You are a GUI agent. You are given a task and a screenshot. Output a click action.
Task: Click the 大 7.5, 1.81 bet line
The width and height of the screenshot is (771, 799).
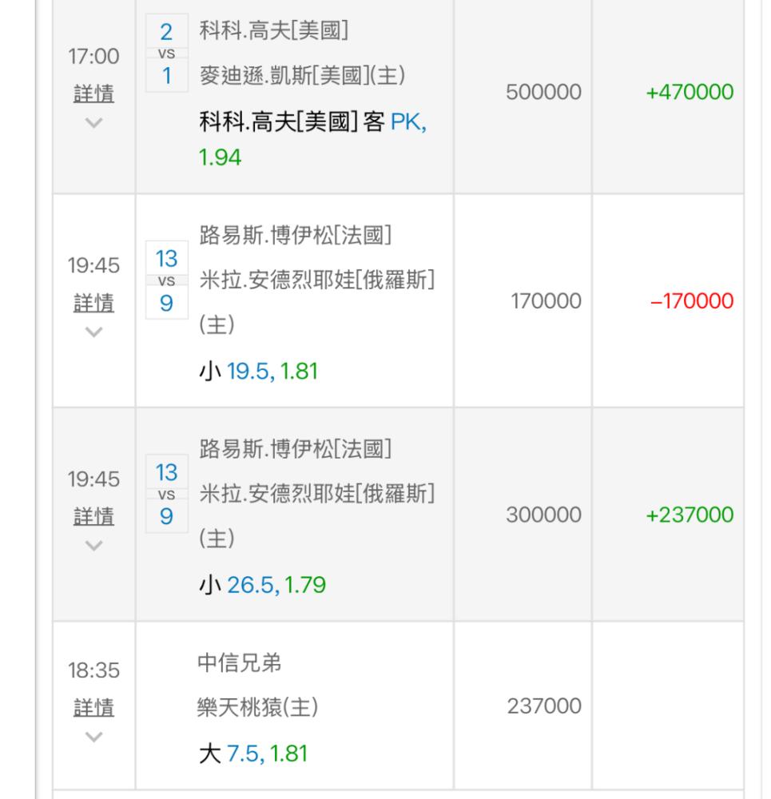[252, 753]
